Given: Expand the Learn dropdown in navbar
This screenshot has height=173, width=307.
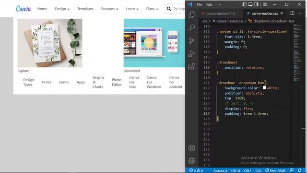Looking at the screenshot, I should 132,9.
